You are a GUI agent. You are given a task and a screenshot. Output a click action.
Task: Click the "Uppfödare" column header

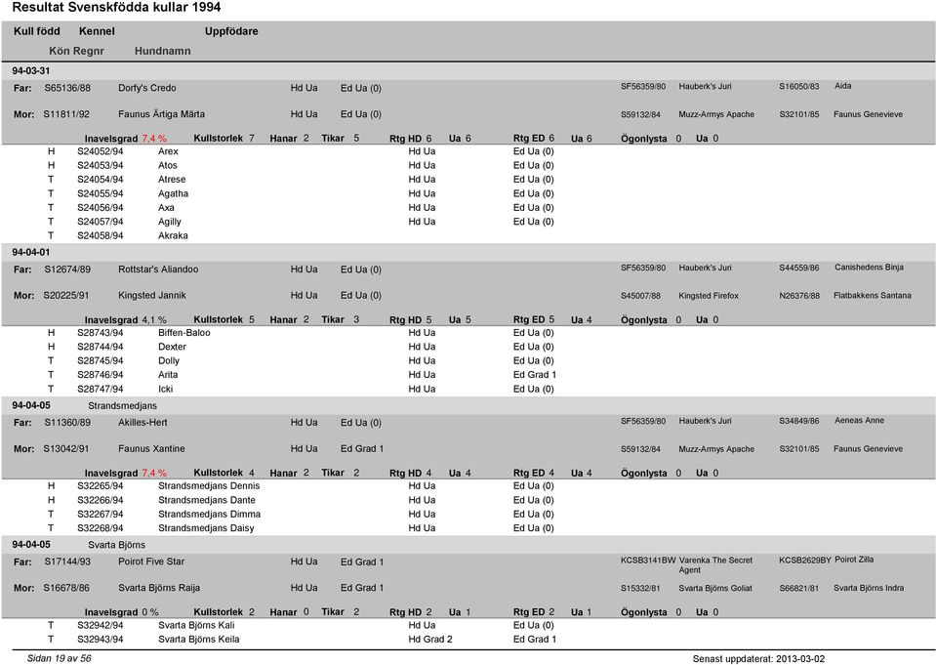tap(231, 31)
